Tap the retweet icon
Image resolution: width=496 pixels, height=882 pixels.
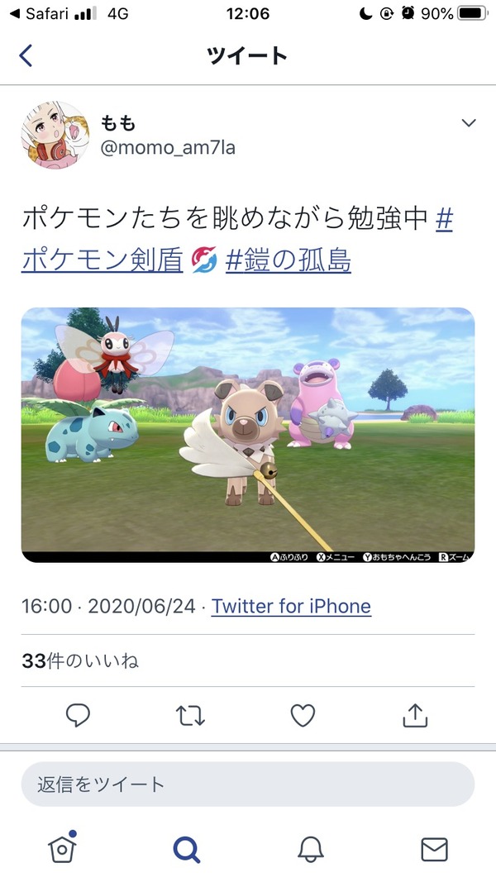pyautogui.click(x=191, y=716)
